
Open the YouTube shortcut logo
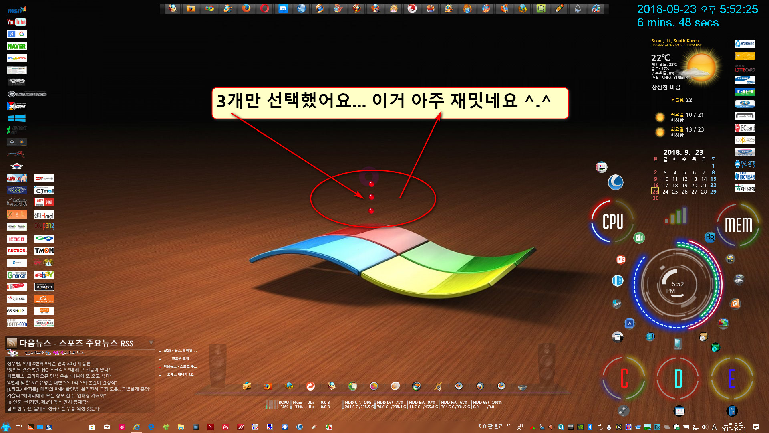click(x=16, y=22)
